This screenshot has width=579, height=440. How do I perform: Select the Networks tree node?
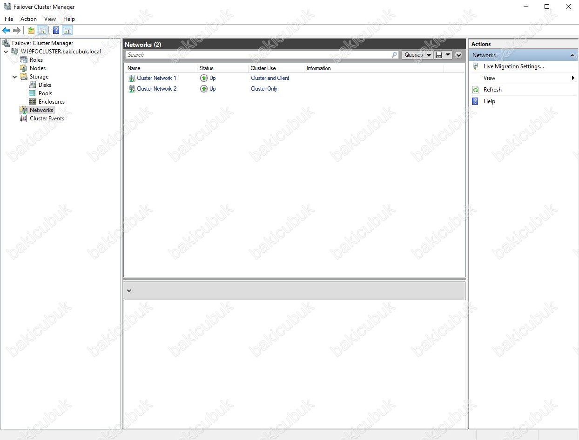(41, 110)
